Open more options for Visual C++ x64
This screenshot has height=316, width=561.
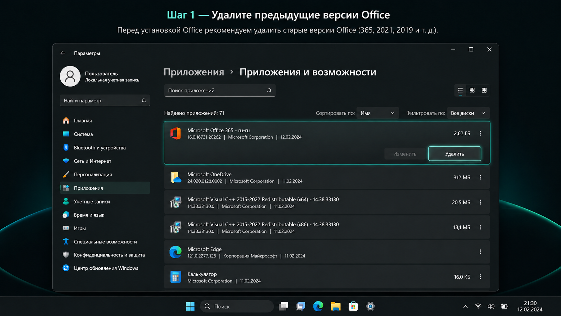480,202
